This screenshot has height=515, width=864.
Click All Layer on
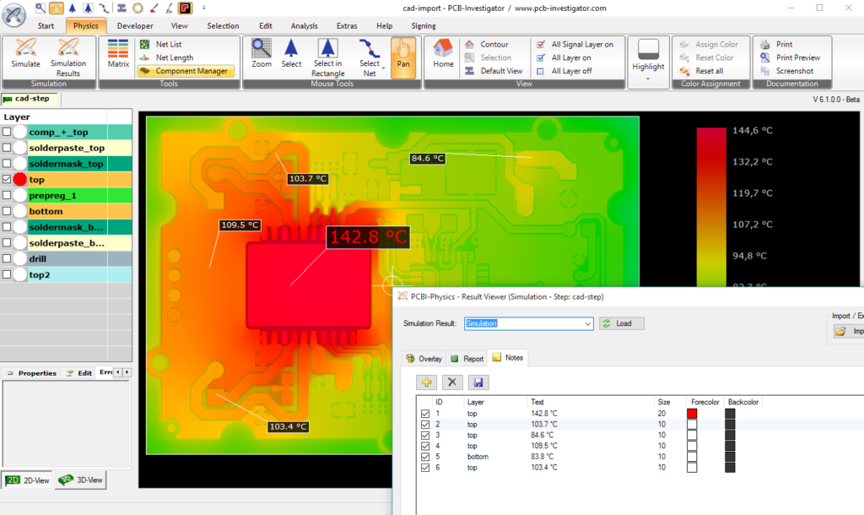coord(564,57)
